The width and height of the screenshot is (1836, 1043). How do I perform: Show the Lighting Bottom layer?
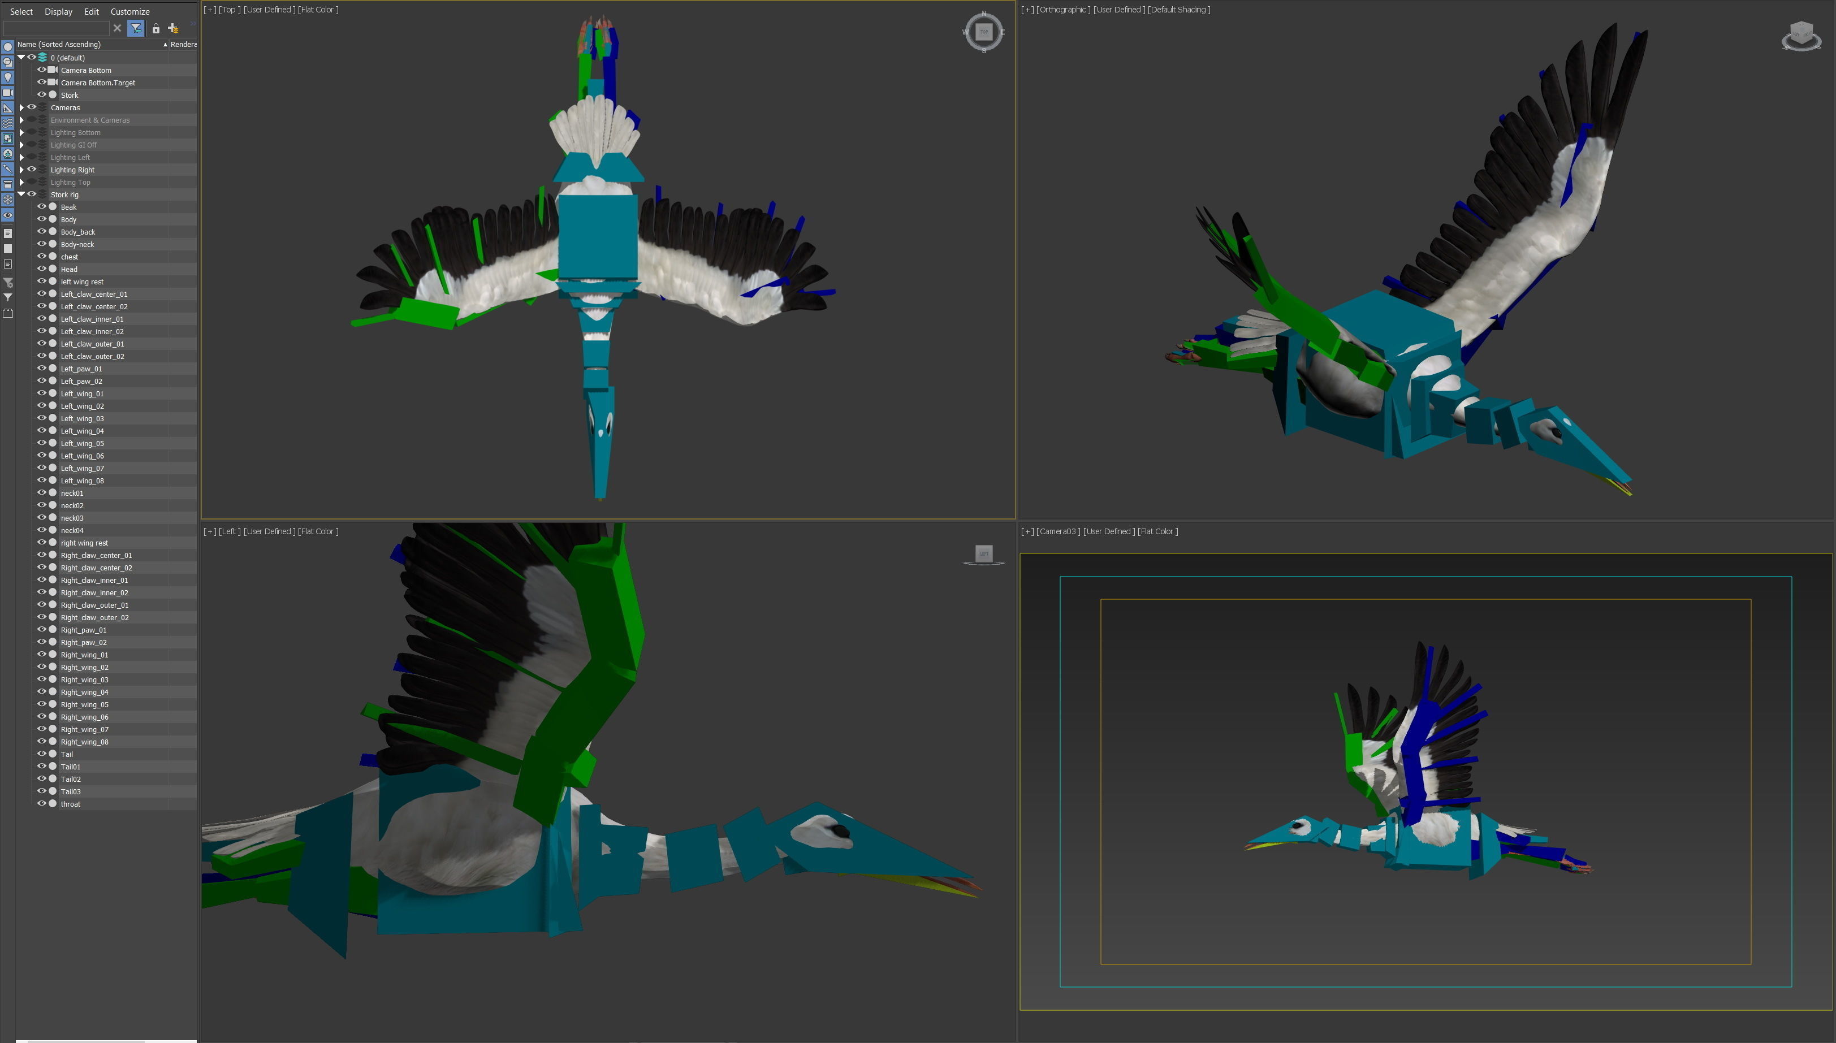(32, 132)
